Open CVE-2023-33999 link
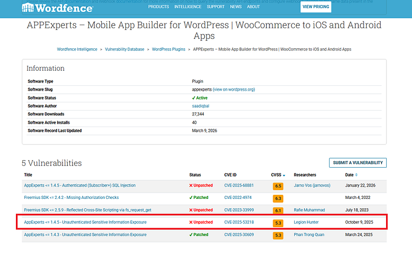Viewport: 412px width, 256px height. 239,210
